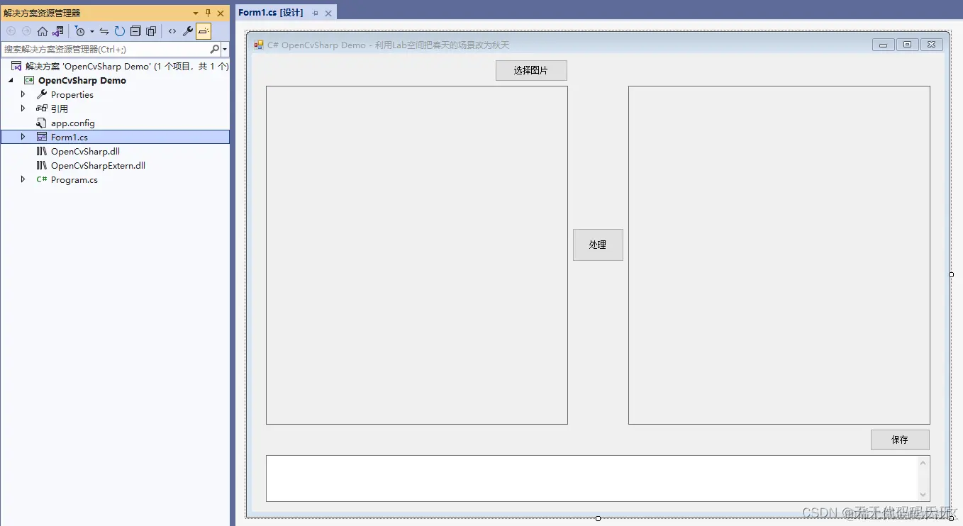Collapse the OpenCvSharp Demo project node
Screen dimensions: 963x526
pyautogui.click(x=11, y=81)
